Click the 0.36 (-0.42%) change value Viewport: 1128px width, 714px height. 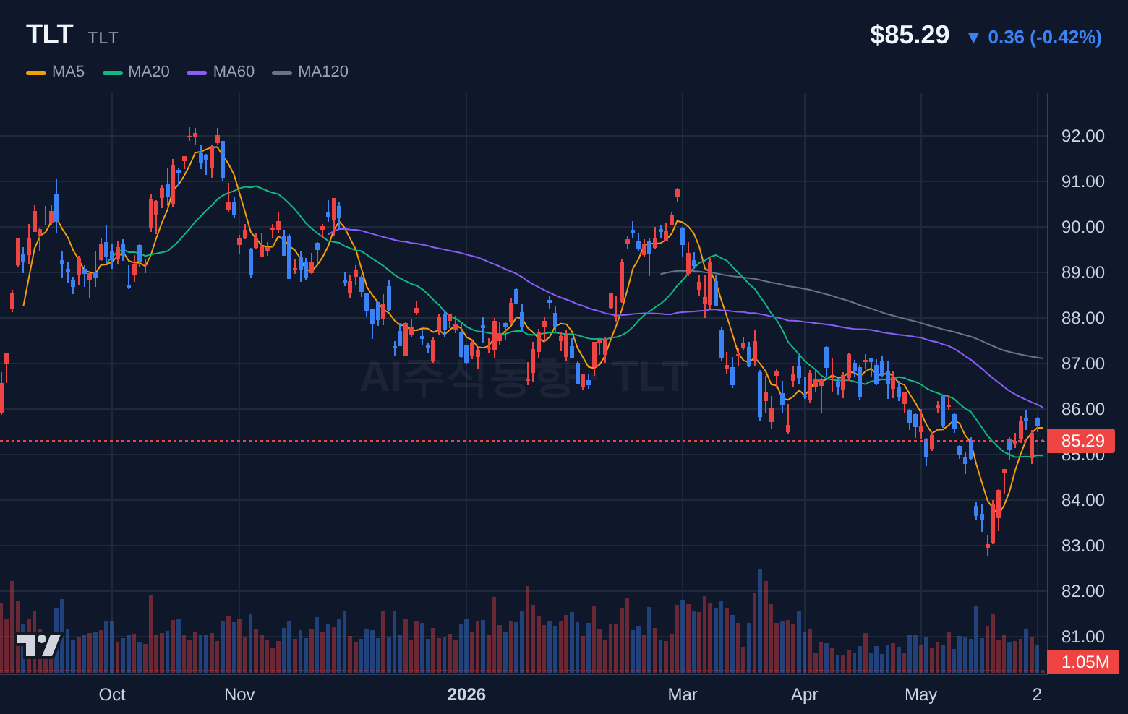pyautogui.click(x=1045, y=37)
